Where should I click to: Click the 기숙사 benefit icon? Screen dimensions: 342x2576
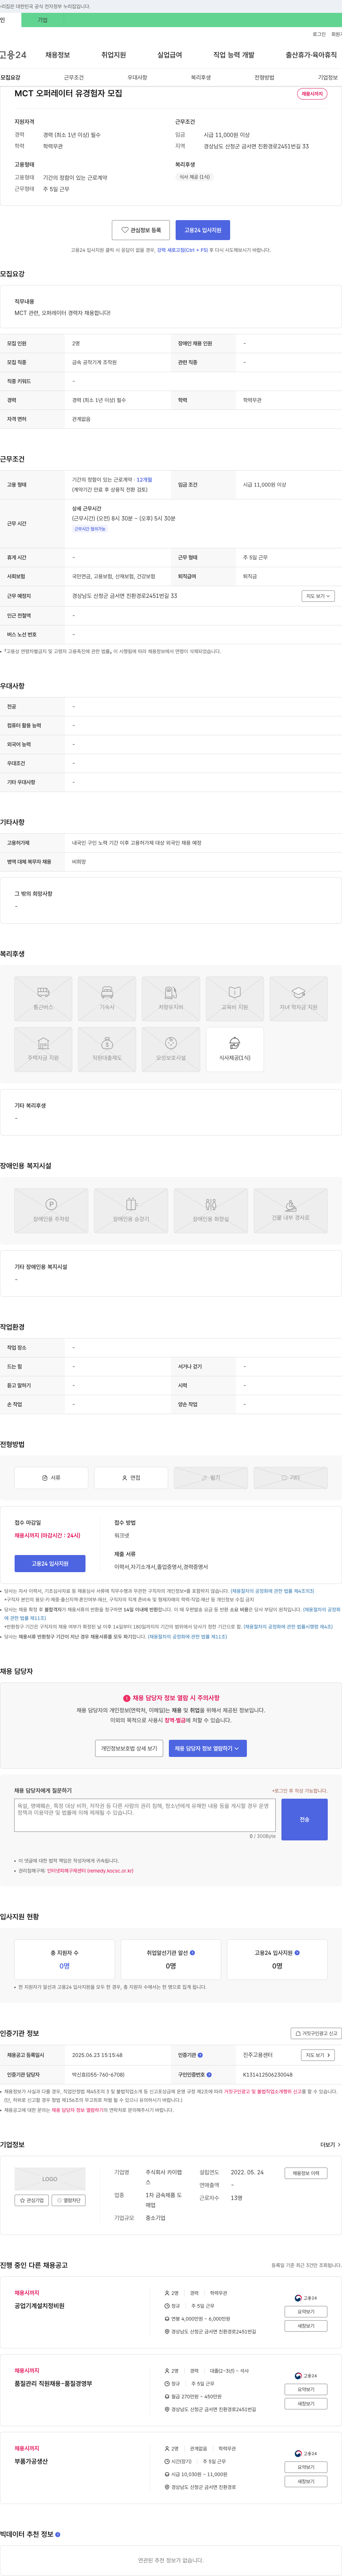[107, 998]
